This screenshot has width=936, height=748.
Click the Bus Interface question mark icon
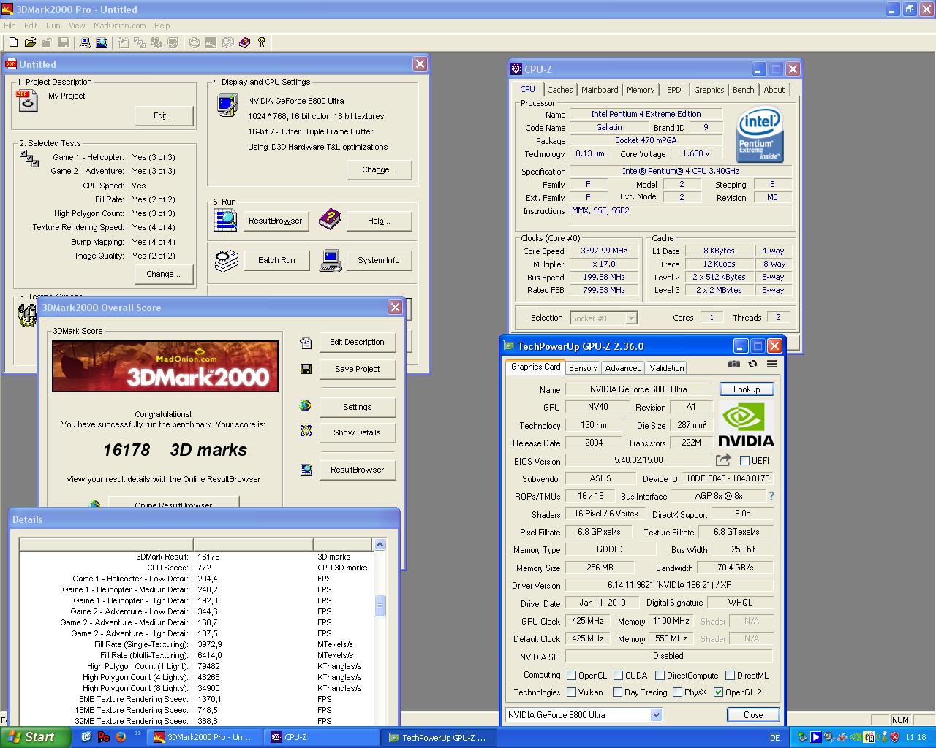771,496
